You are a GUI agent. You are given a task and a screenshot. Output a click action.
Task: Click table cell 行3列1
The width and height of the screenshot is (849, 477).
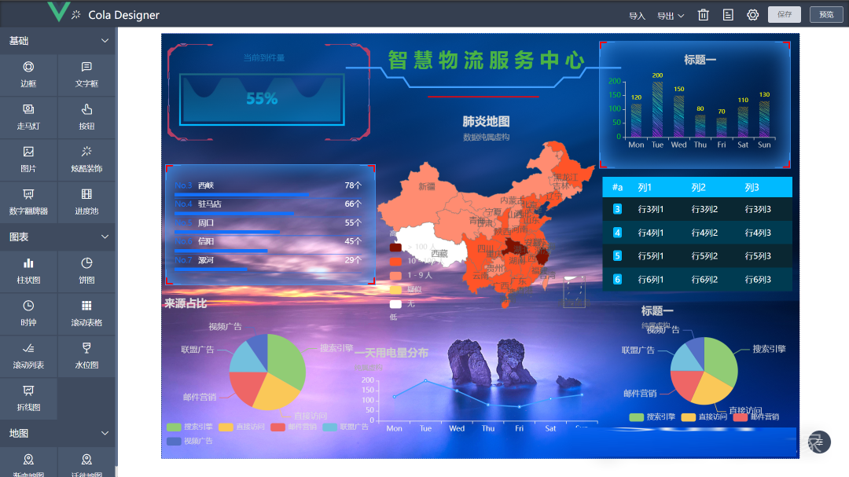point(651,209)
